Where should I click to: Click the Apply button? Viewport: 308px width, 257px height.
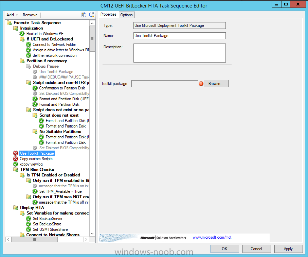pyautogui.click(x=288, y=249)
